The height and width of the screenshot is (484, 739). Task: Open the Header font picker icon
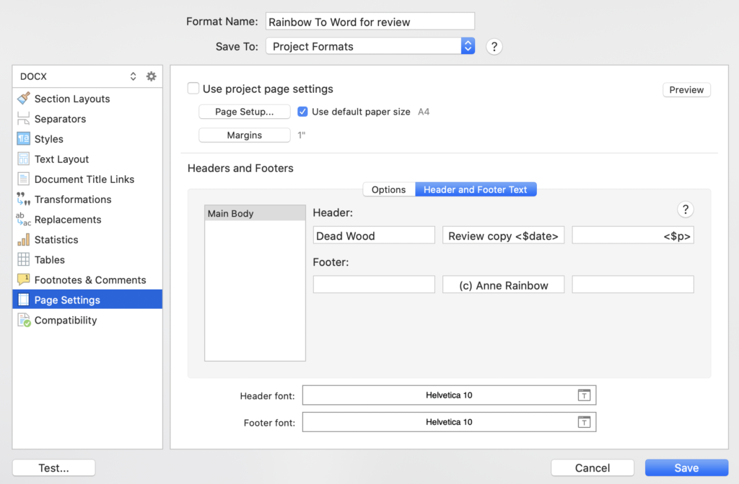(585, 395)
